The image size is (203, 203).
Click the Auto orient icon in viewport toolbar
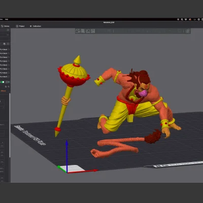pyautogui.click(x=88, y=31)
